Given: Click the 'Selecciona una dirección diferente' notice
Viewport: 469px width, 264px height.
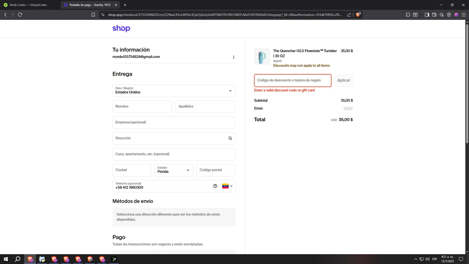Looking at the screenshot, I should (x=174, y=217).
